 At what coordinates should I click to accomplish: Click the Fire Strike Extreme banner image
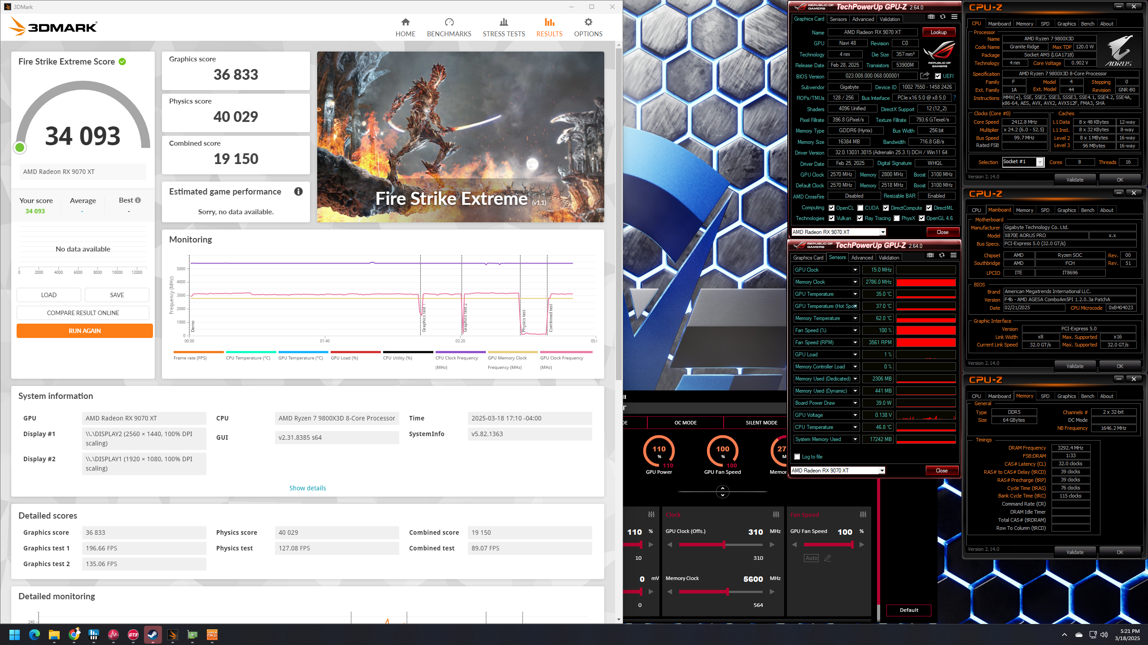pos(460,137)
